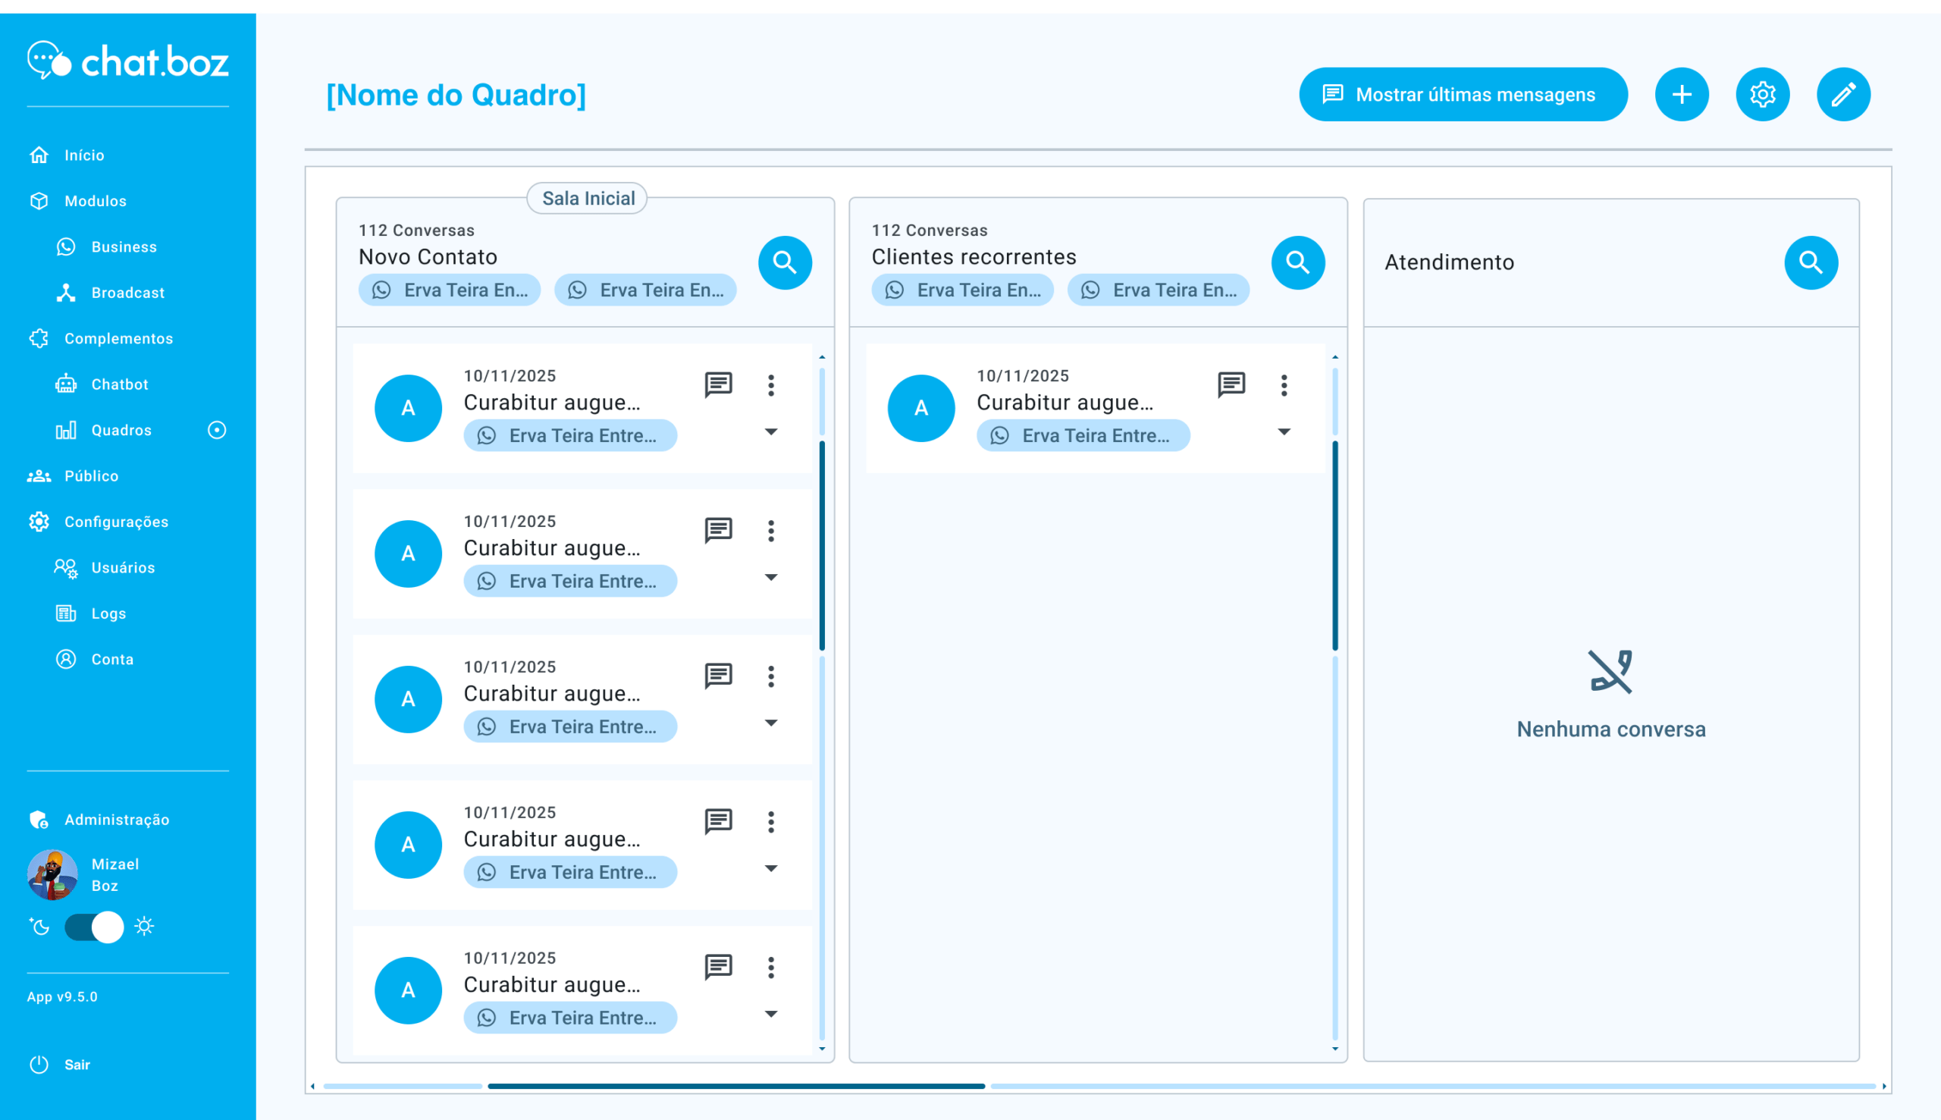Click the horizontal board scrollbar thumb

pyautogui.click(x=735, y=1085)
